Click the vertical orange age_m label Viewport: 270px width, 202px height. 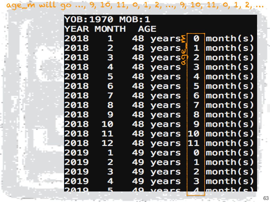(x=184, y=50)
